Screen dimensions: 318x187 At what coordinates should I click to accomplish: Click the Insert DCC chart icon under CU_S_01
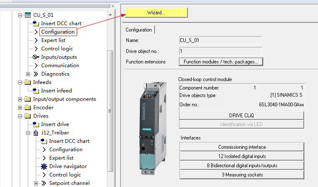click(x=36, y=24)
